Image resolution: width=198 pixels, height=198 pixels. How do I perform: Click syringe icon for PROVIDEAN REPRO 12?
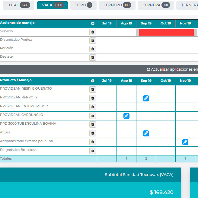click(146, 98)
